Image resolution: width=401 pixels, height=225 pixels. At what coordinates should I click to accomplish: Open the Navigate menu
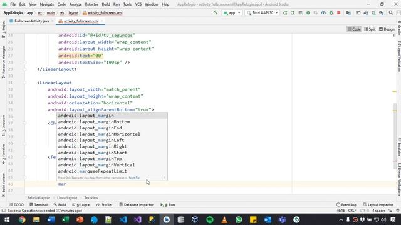[x=47, y=4]
